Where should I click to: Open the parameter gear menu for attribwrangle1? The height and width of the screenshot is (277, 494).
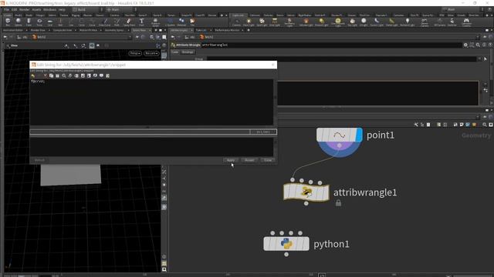click(x=465, y=45)
